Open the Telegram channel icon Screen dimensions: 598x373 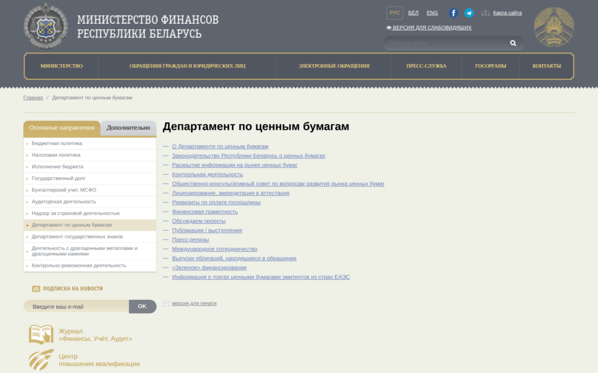[x=469, y=13]
